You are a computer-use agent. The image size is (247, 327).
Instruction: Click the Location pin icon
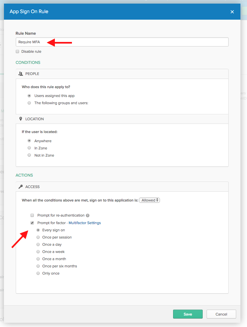21,119
